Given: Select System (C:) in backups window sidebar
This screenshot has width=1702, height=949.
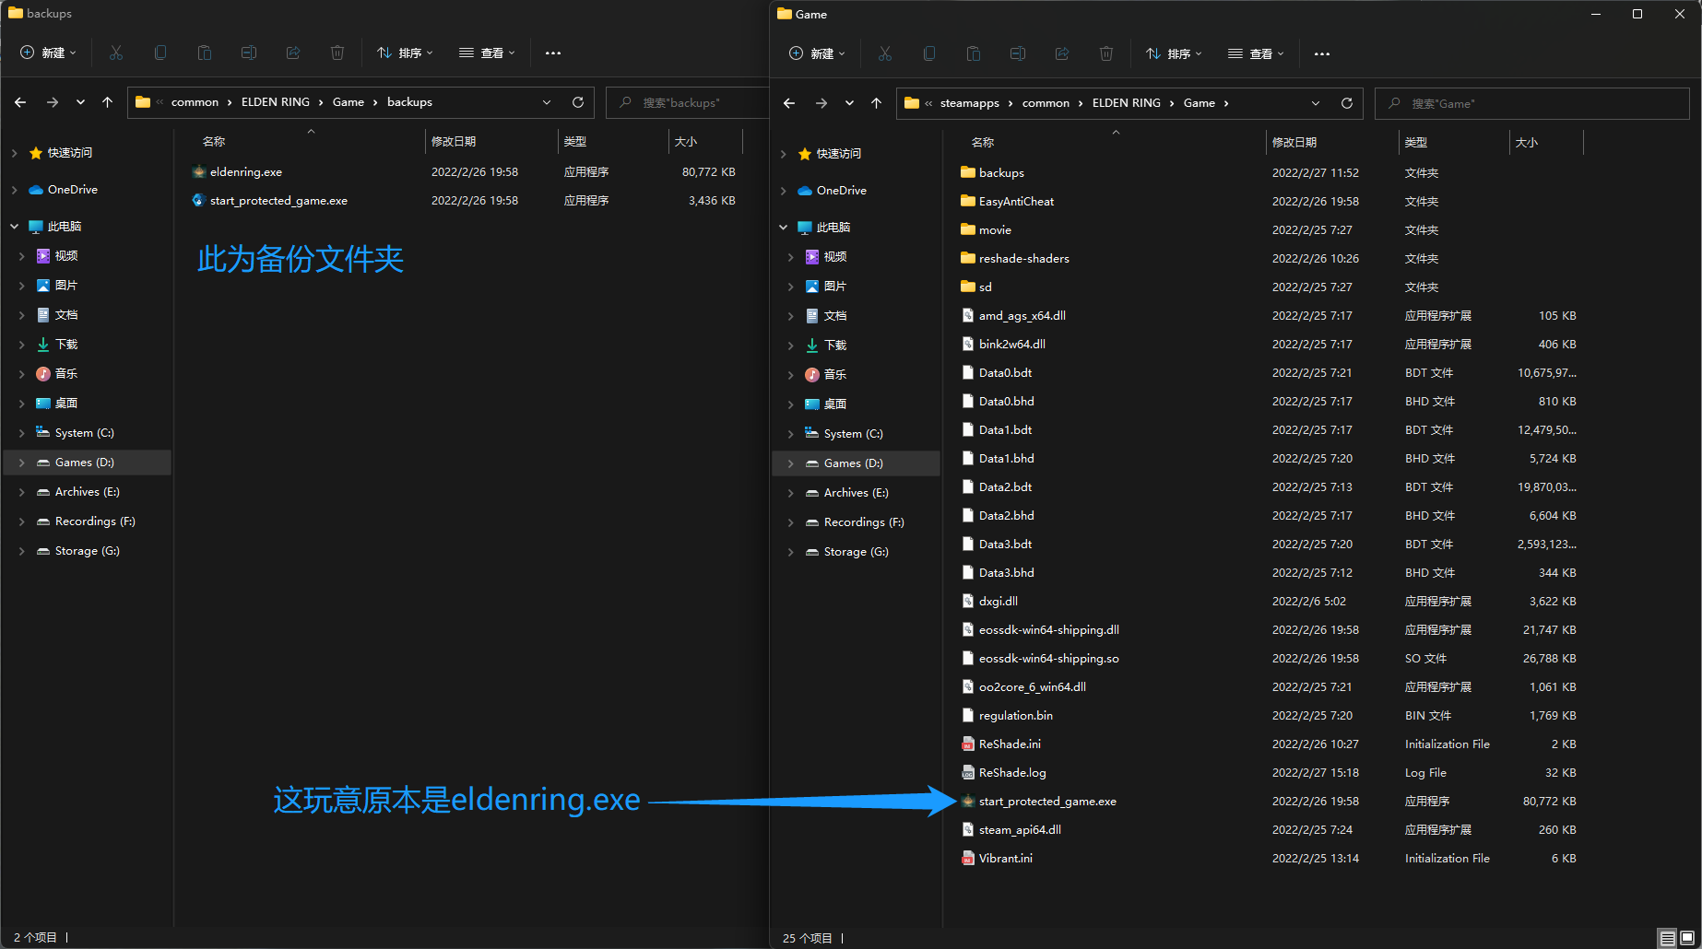Looking at the screenshot, I should [87, 433].
